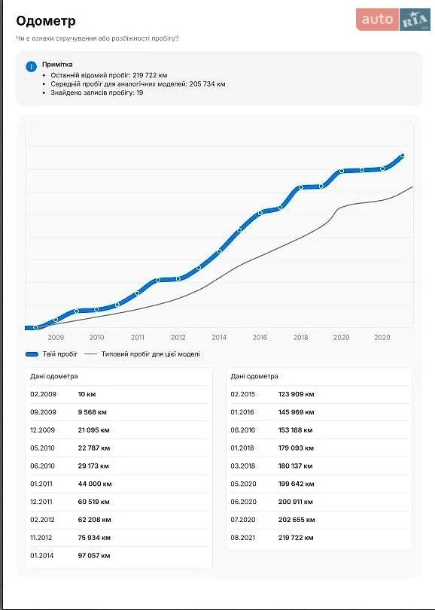Click the first data point at chart start
Viewport: 435px width, 610px height.
[x=36, y=327]
